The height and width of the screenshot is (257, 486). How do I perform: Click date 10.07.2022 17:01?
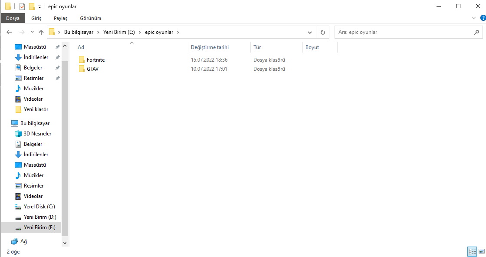pos(209,69)
